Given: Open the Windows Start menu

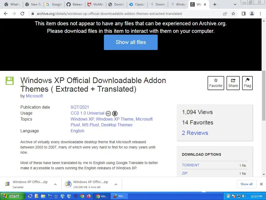Looking at the screenshot, I should pyautogui.click(x=12, y=196).
